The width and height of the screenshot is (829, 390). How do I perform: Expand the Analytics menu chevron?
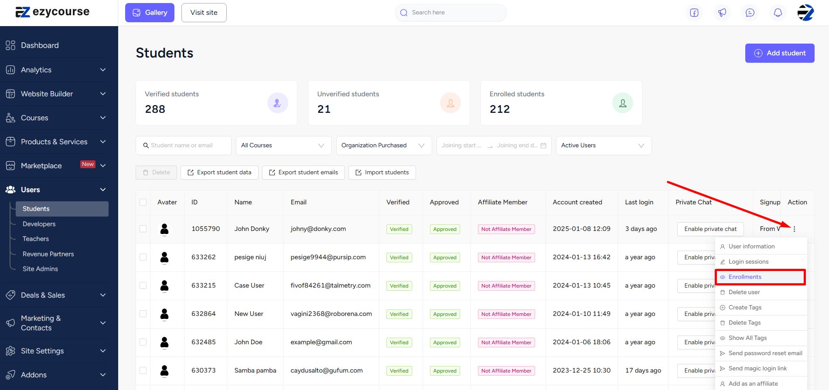click(x=103, y=70)
